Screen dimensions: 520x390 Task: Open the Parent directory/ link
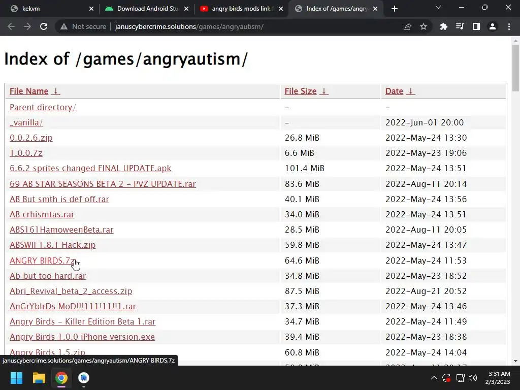pyautogui.click(x=43, y=108)
